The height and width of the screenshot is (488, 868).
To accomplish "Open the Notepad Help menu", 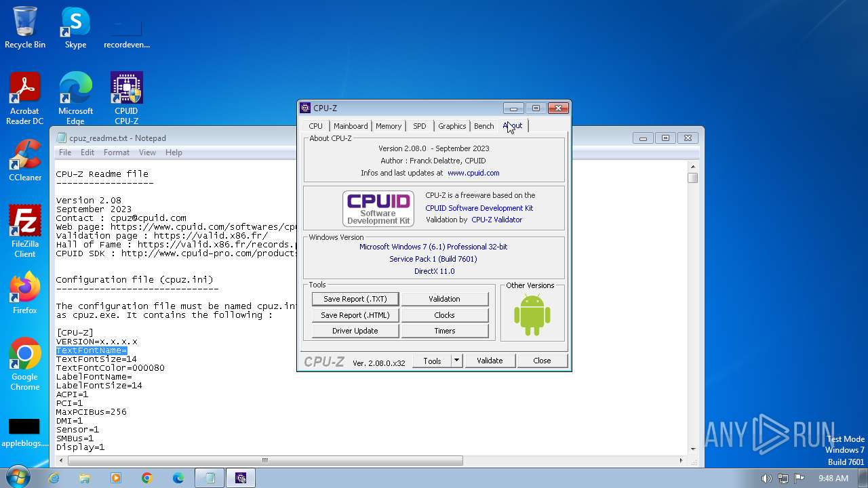I will point(174,152).
